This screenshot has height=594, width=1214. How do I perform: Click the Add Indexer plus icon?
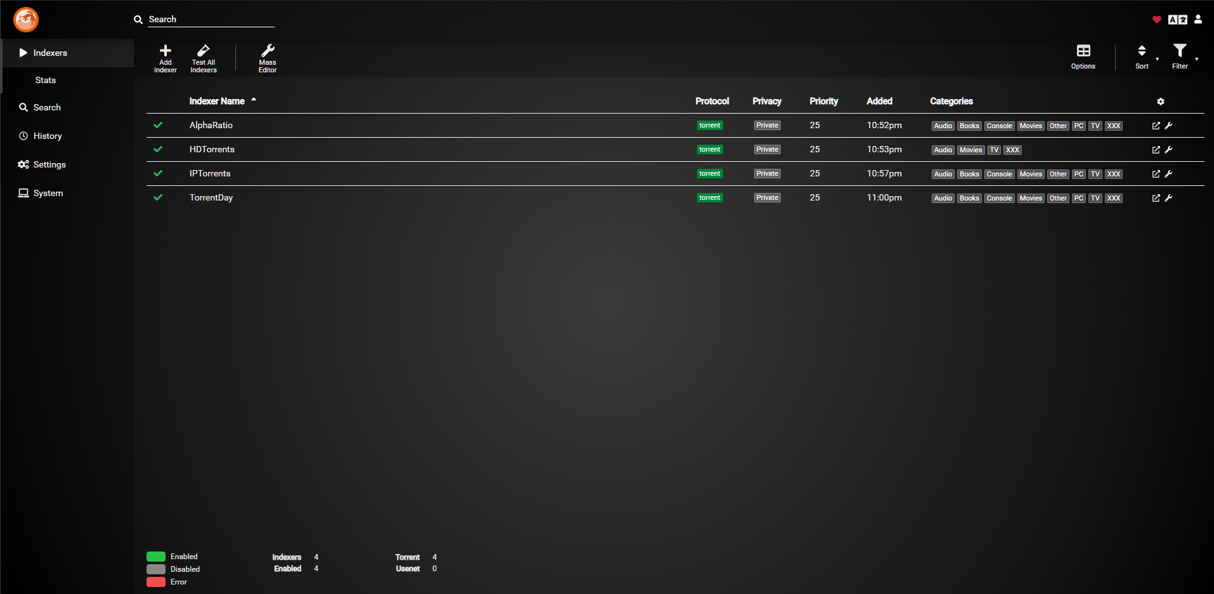click(x=165, y=51)
